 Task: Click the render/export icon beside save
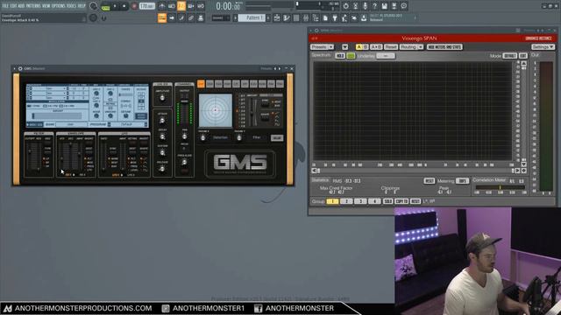[x=394, y=6]
